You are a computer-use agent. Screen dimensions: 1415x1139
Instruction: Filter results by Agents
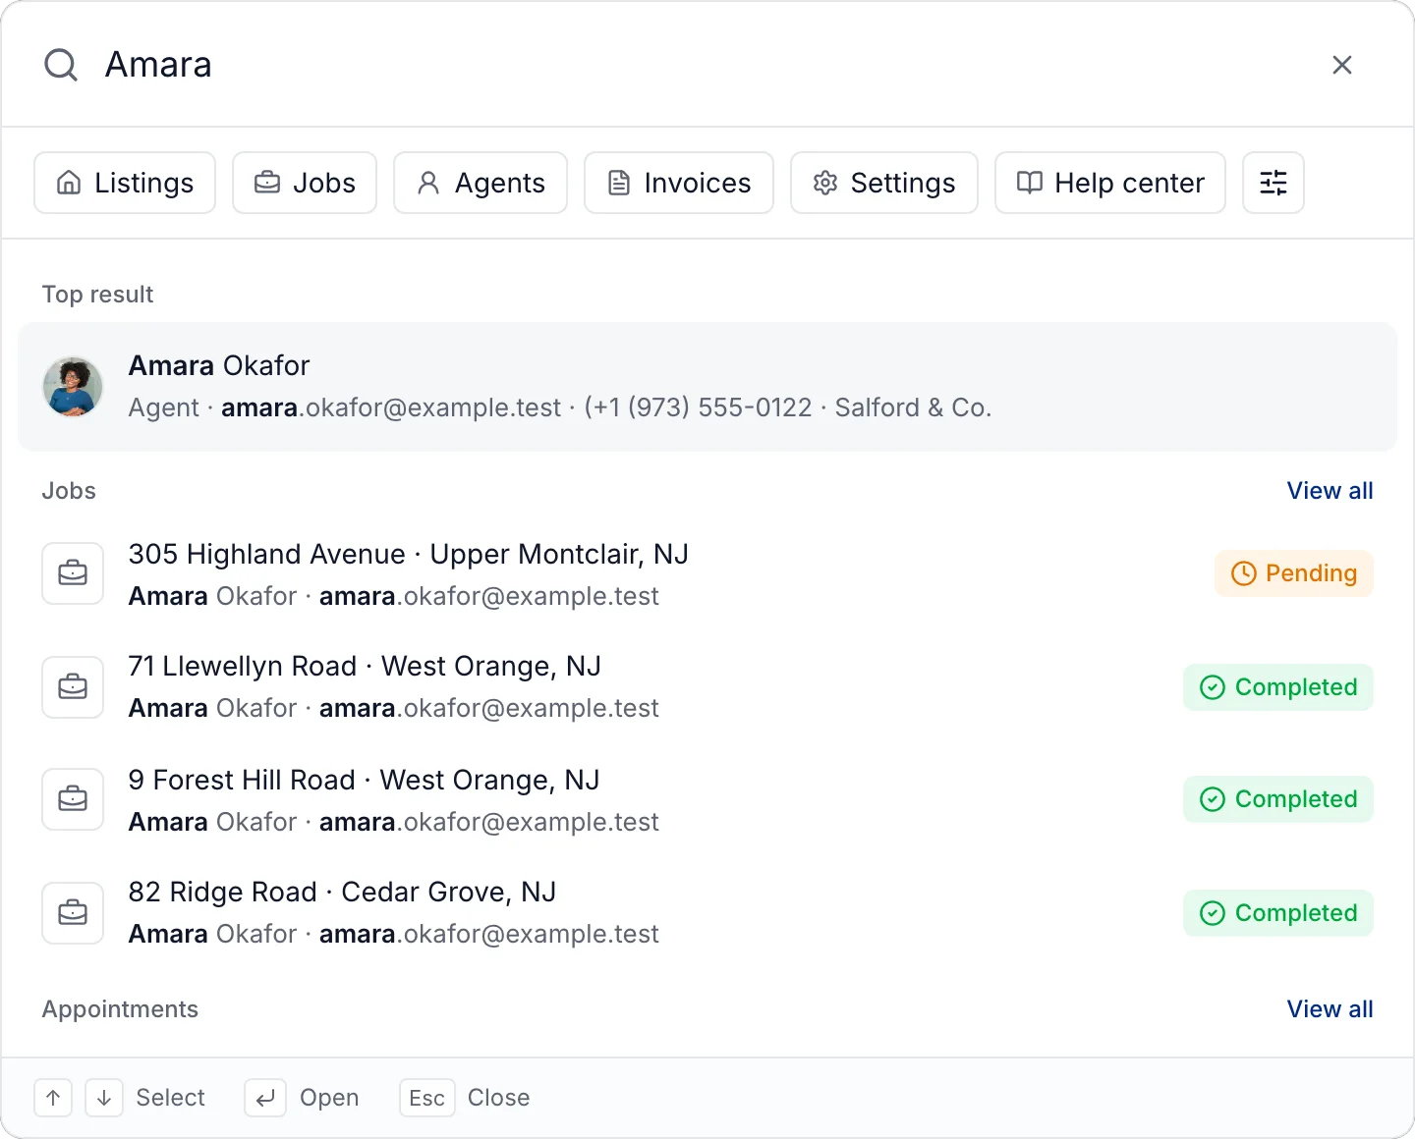(x=481, y=183)
